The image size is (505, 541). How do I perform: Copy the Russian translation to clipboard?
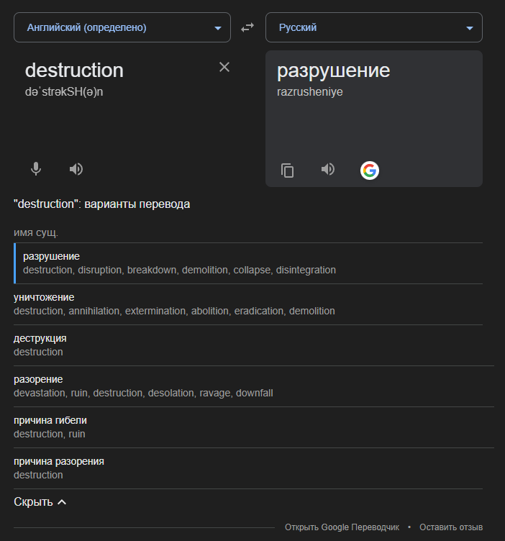click(x=288, y=170)
